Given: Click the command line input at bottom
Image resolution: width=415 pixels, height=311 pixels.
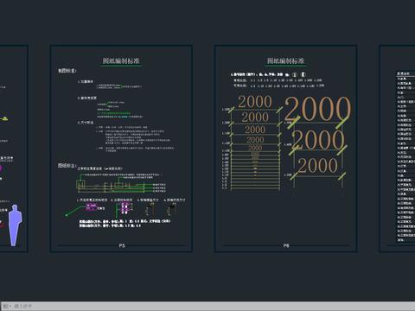Looking at the screenshot, I should click(x=207, y=306).
